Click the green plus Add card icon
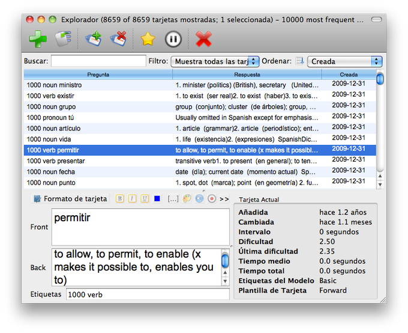Viewport: 408px width, 333px height. (38, 39)
